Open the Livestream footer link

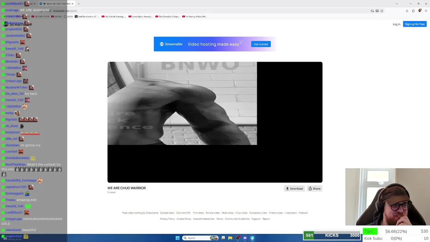click(291, 213)
